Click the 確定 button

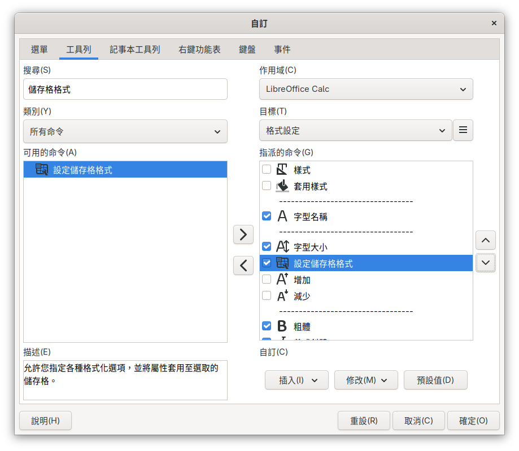(x=473, y=421)
